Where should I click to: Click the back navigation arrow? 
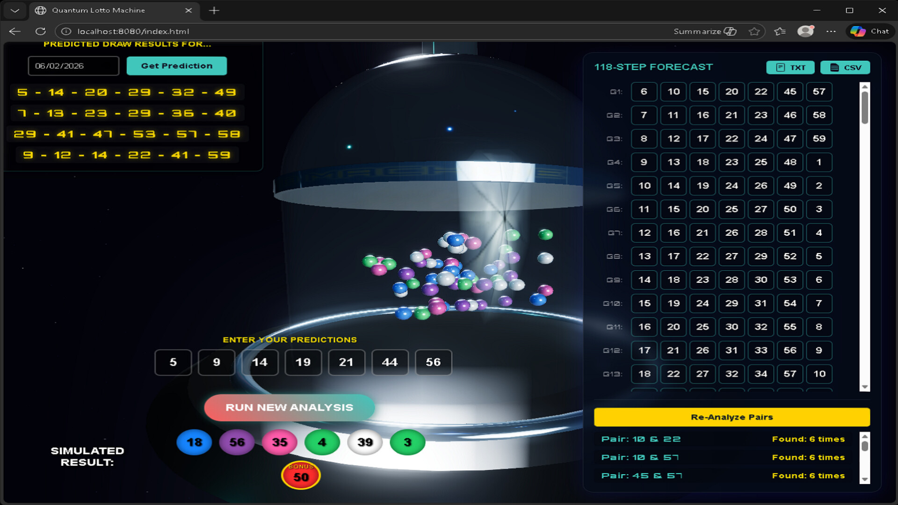pyautogui.click(x=15, y=31)
